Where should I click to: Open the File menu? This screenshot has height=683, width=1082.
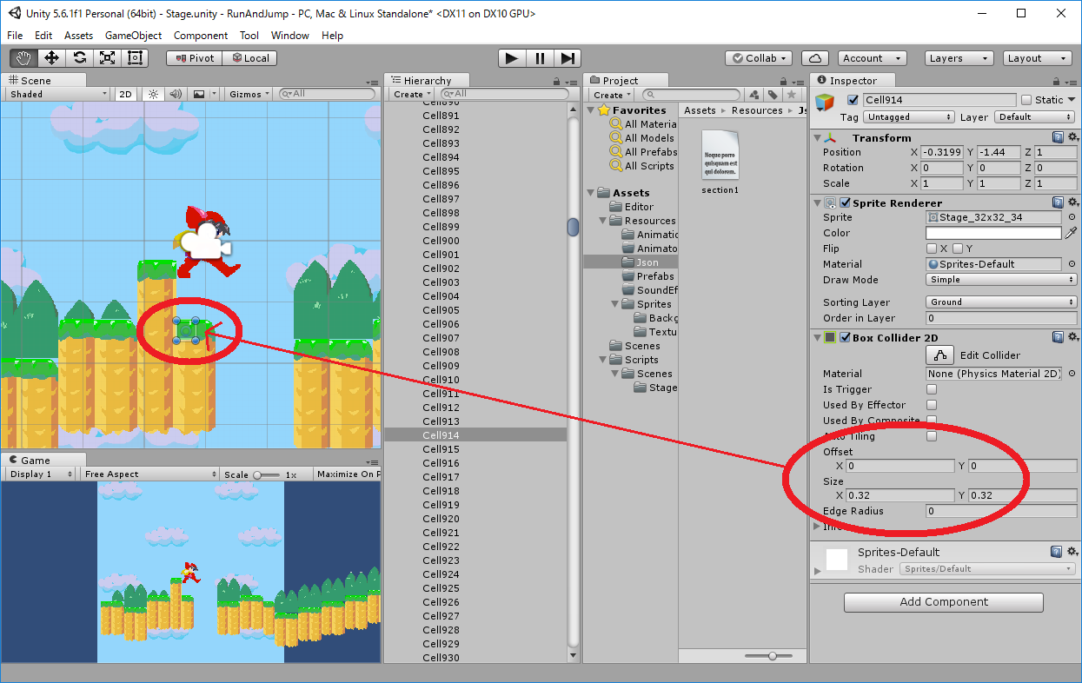(x=16, y=36)
